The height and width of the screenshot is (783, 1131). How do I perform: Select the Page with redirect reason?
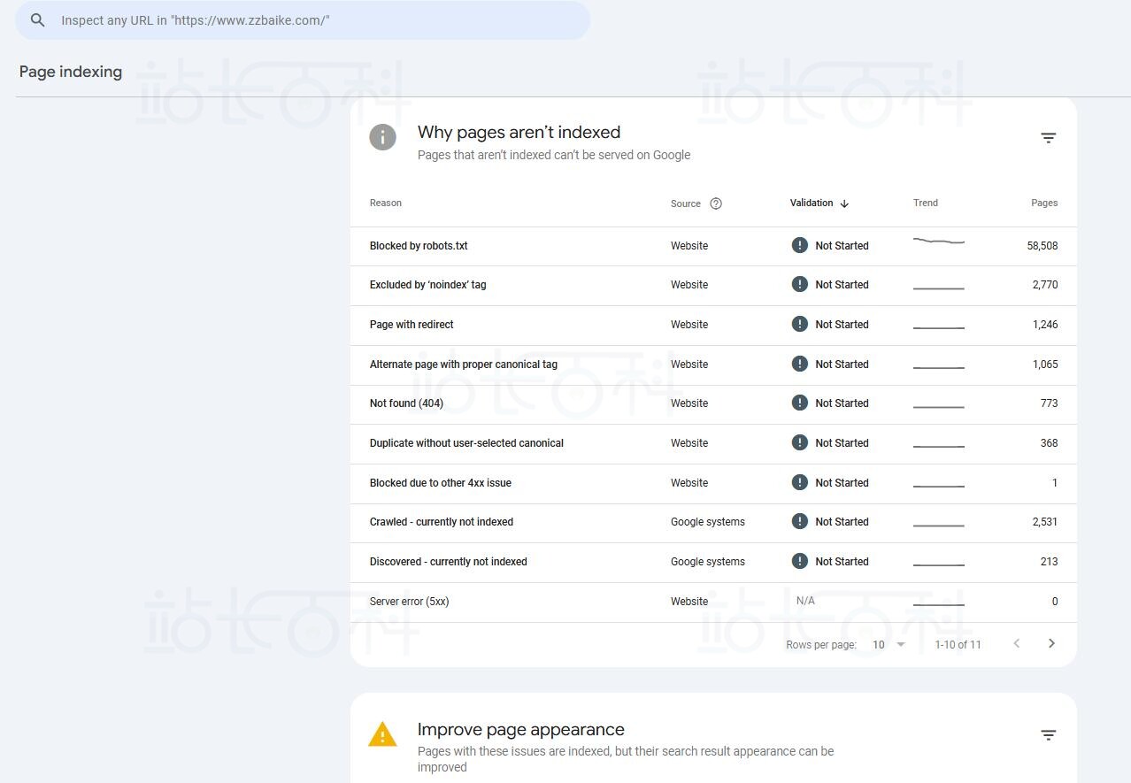click(x=412, y=325)
